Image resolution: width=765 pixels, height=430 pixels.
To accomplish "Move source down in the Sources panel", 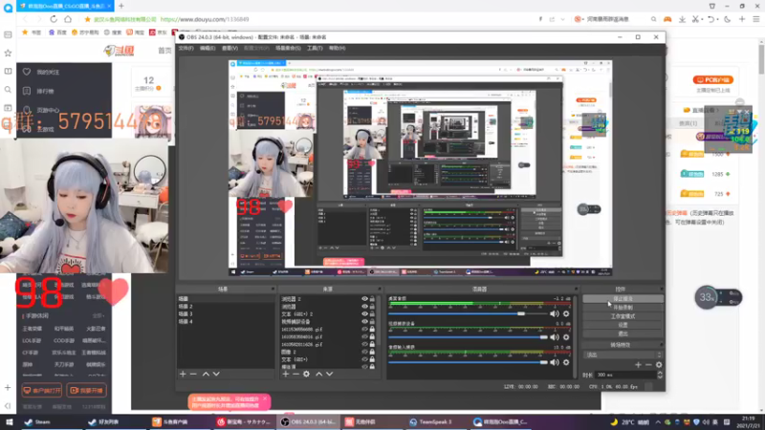I will 329,374.
